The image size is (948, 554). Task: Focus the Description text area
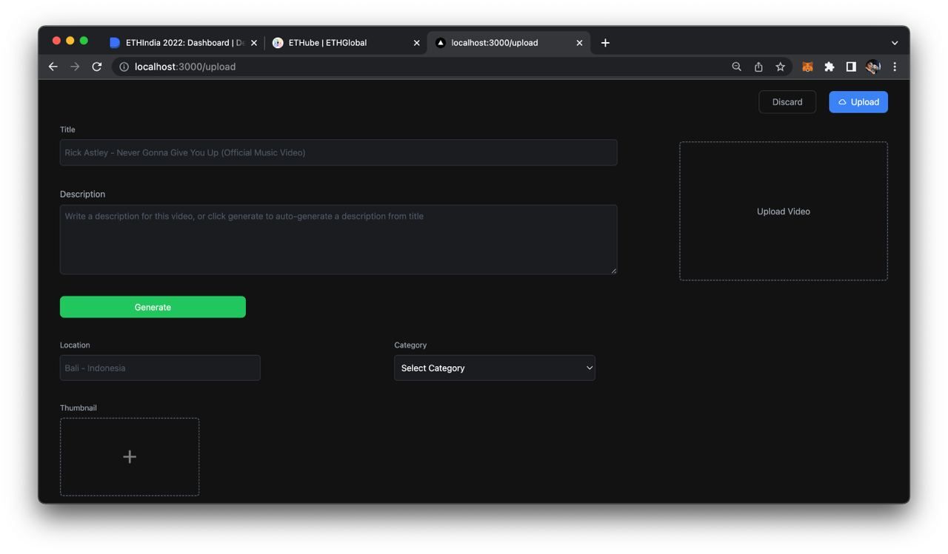point(338,240)
